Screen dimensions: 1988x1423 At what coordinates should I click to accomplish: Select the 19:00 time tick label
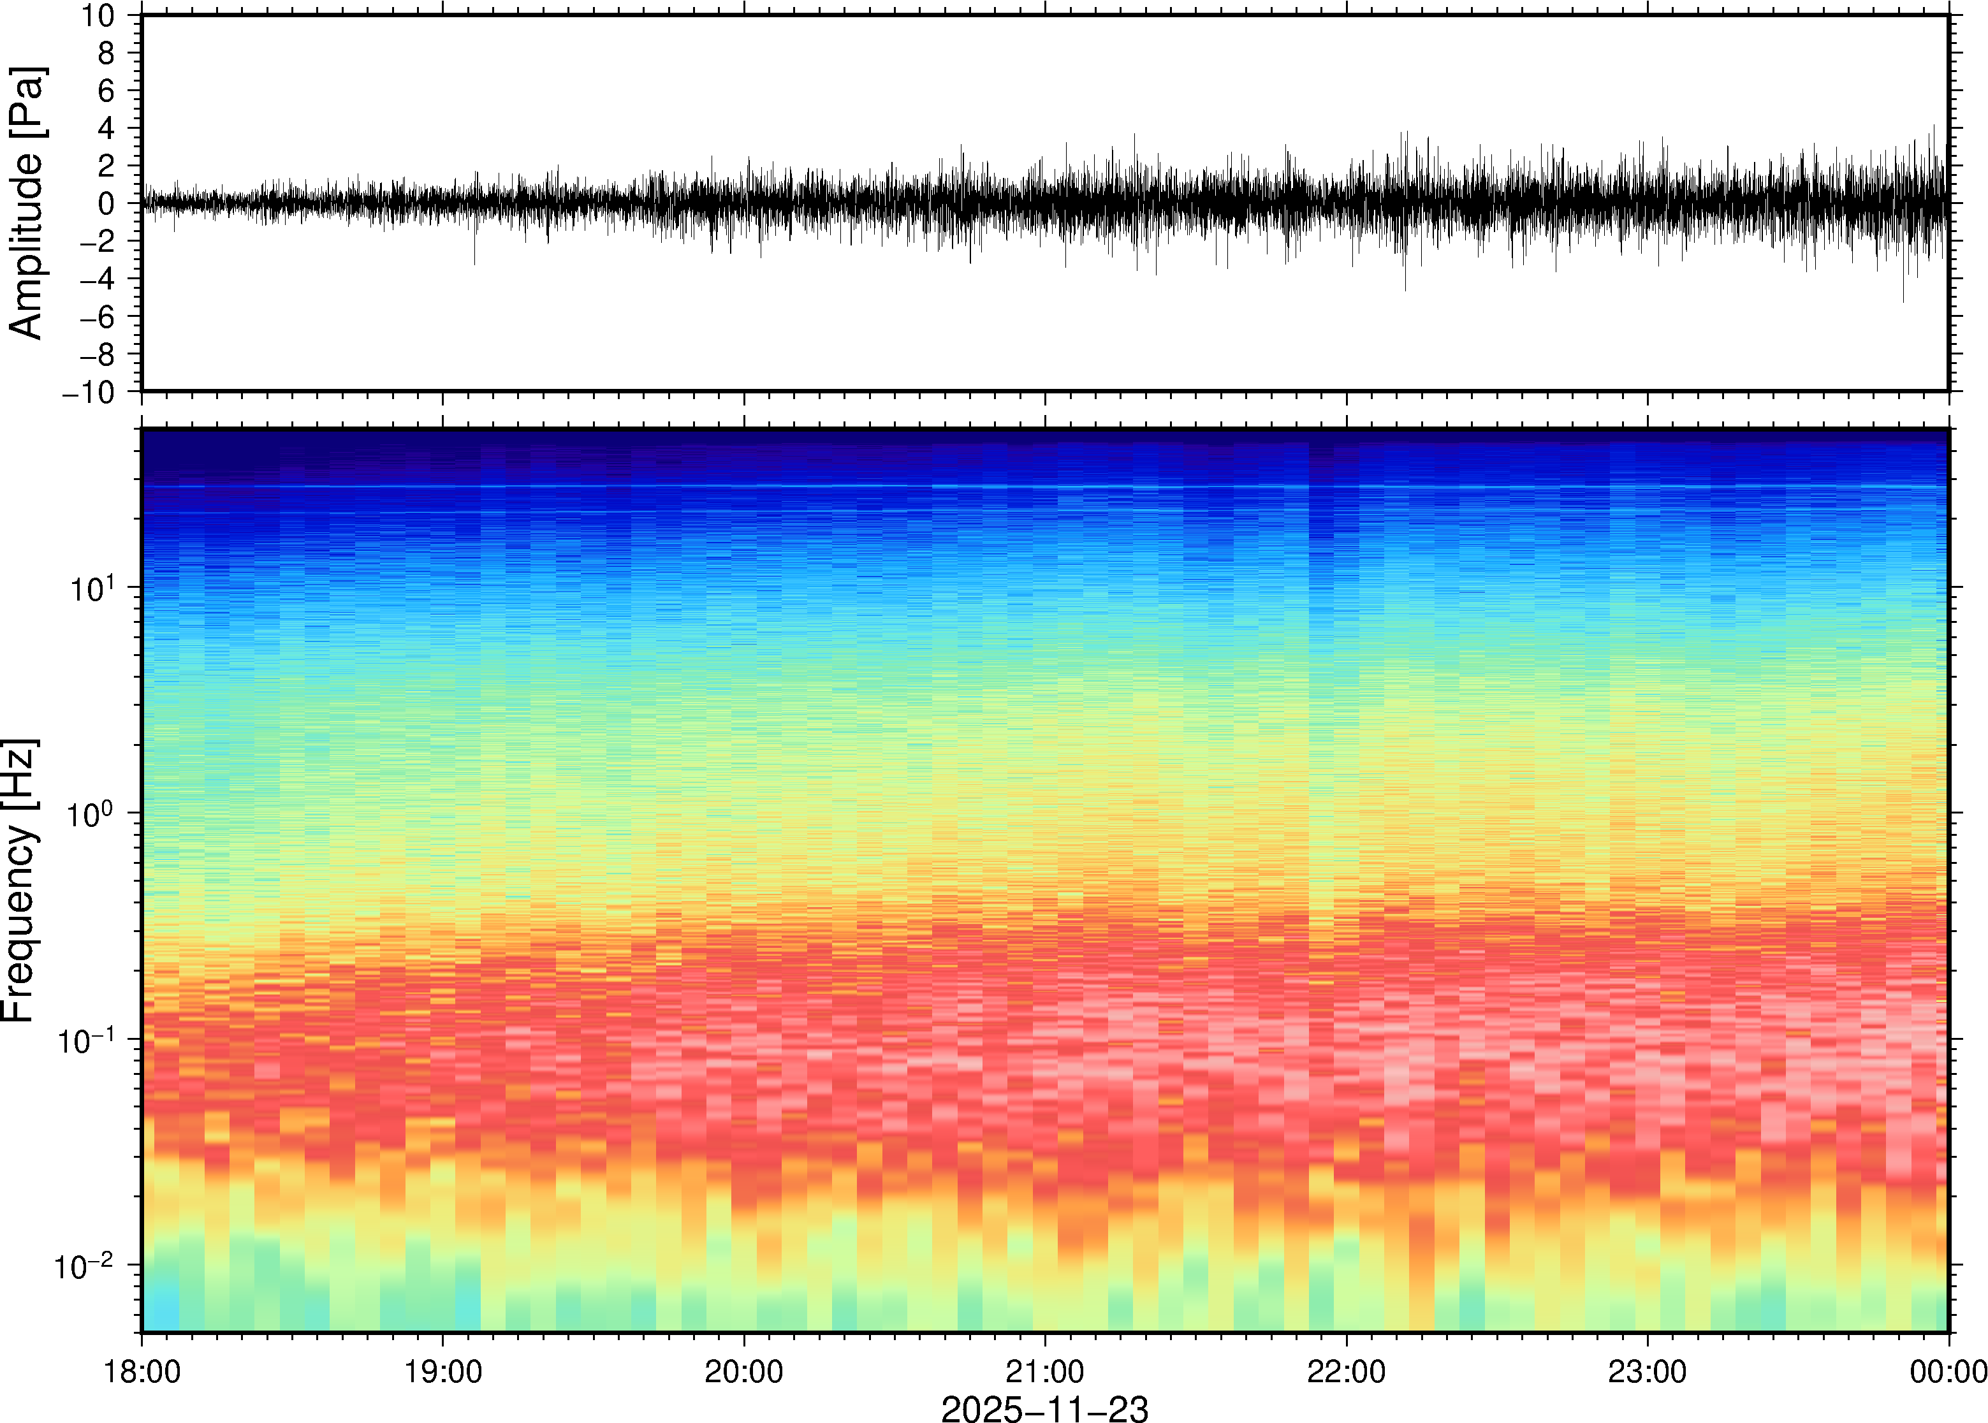[442, 1371]
